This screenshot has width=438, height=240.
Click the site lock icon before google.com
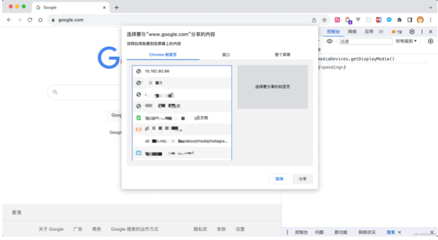53,20
